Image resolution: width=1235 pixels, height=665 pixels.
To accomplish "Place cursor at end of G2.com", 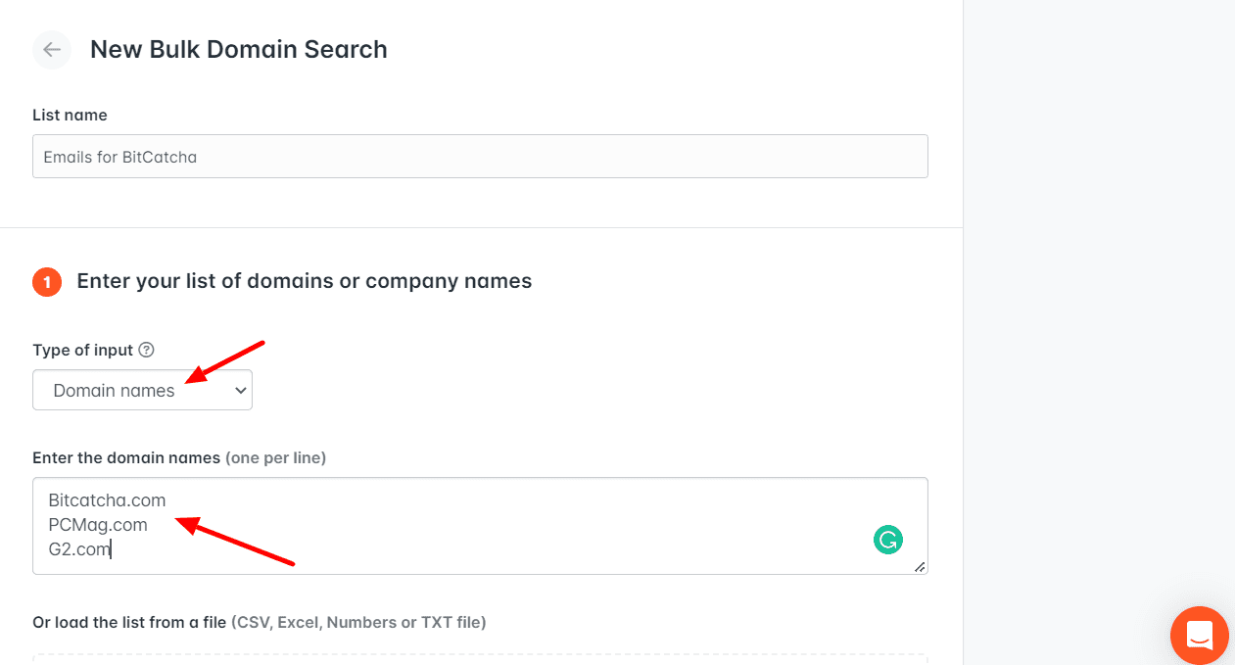I will [111, 549].
